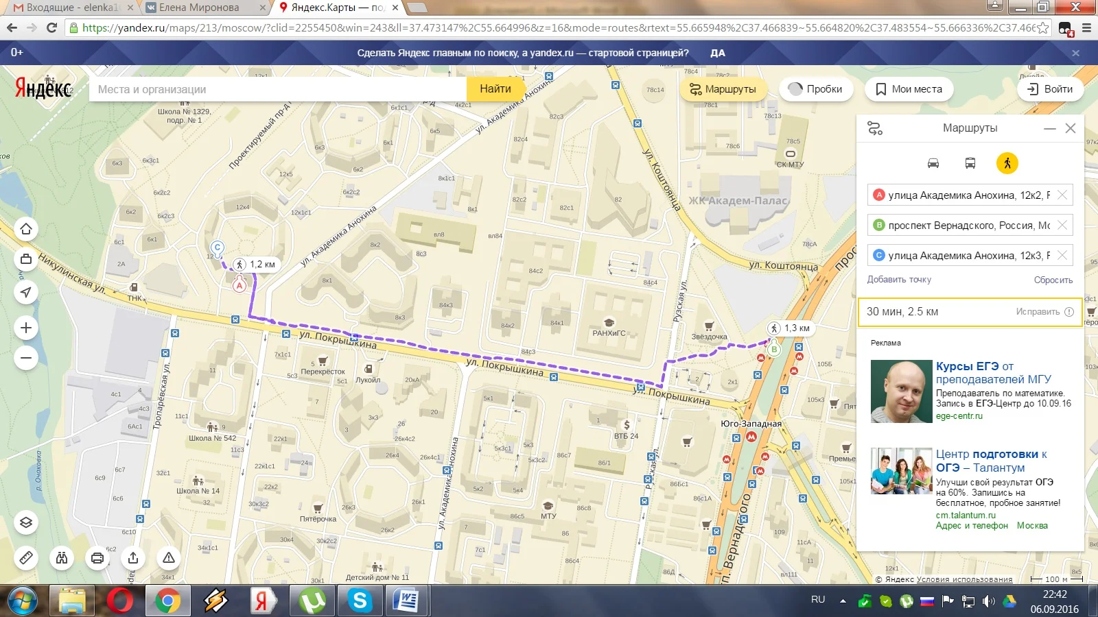Switch to the Яндекс.Карты tab
Screen dimensions: 1098x617
pos(338,8)
